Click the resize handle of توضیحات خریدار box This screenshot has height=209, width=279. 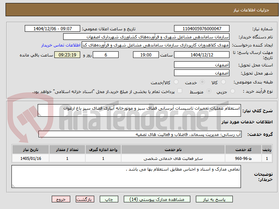coord(13,186)
